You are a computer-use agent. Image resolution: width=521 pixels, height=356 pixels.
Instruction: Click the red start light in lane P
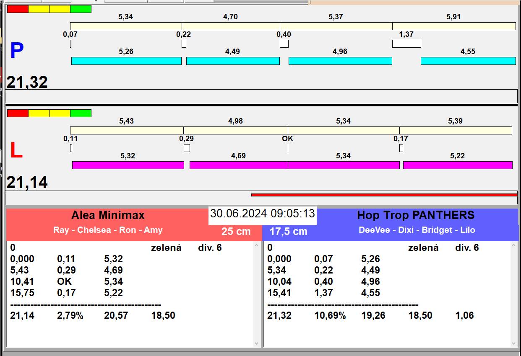point(18,9)
